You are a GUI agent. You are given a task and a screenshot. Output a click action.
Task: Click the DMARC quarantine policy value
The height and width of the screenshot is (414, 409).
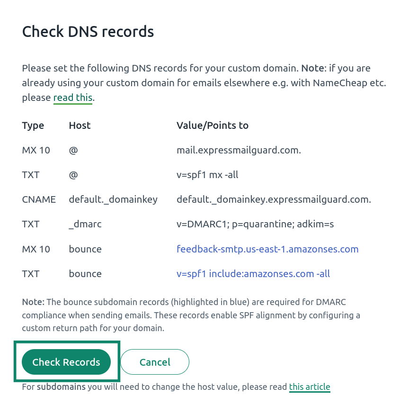point(255,224)
